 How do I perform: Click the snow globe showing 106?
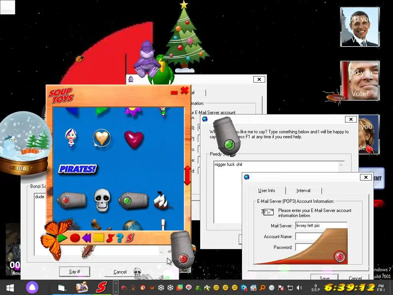point(24,143)
